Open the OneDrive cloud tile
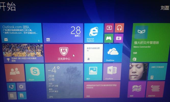170x102 pixels. click(x=113, y=53)
